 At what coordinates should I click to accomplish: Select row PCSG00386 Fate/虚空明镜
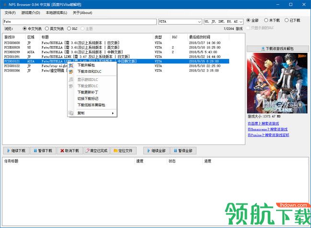click(x=116, y=71)
